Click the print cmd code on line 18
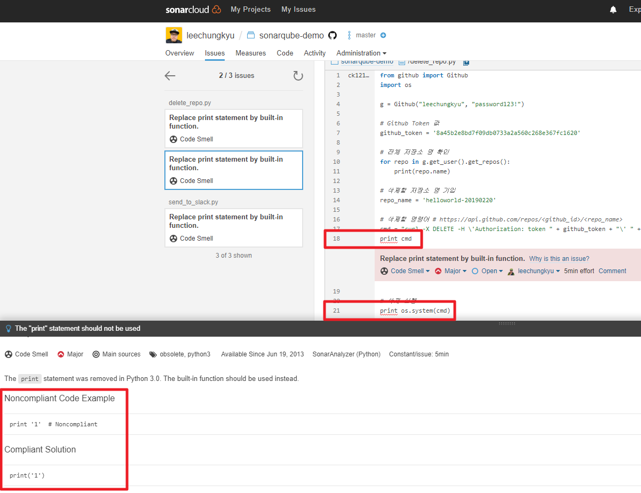The width and height of the screenshot is (641, 493). click(396, 238)
